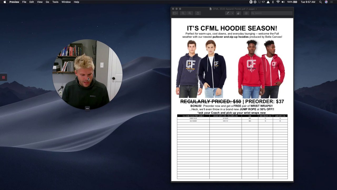Open the Apple menu

[x=4, y=2]
